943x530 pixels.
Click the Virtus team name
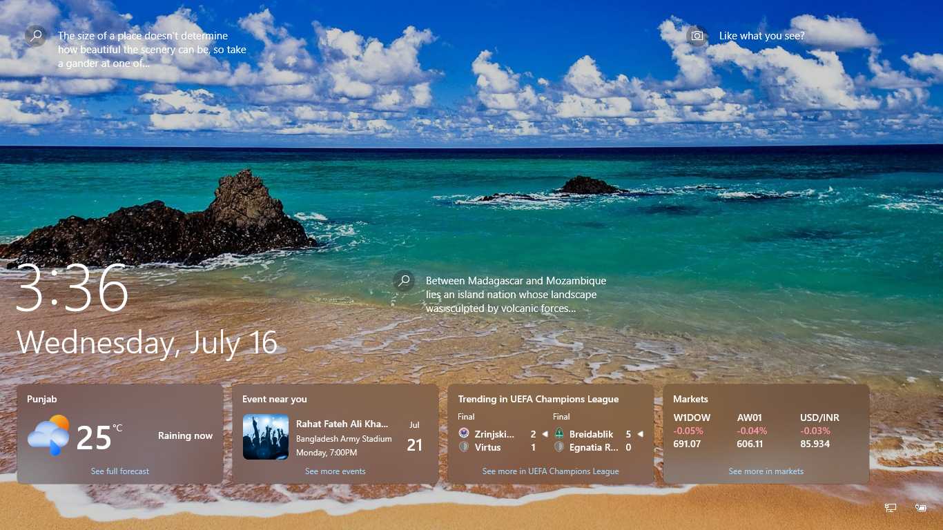pyautogui.click(x=488, y=447)
